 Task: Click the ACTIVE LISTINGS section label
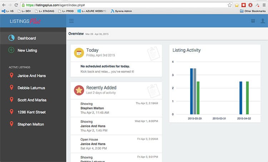tap(19, 67)
